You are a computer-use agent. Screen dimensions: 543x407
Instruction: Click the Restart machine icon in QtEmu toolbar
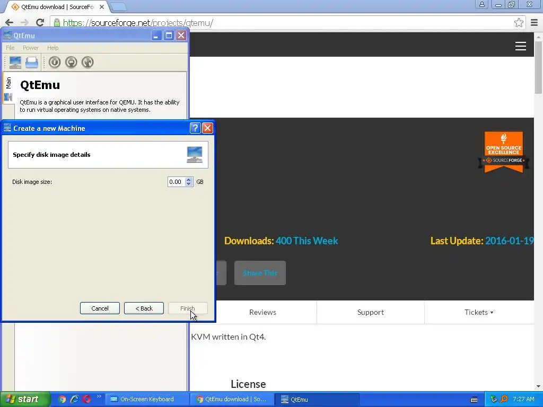[x=87, y=63]
